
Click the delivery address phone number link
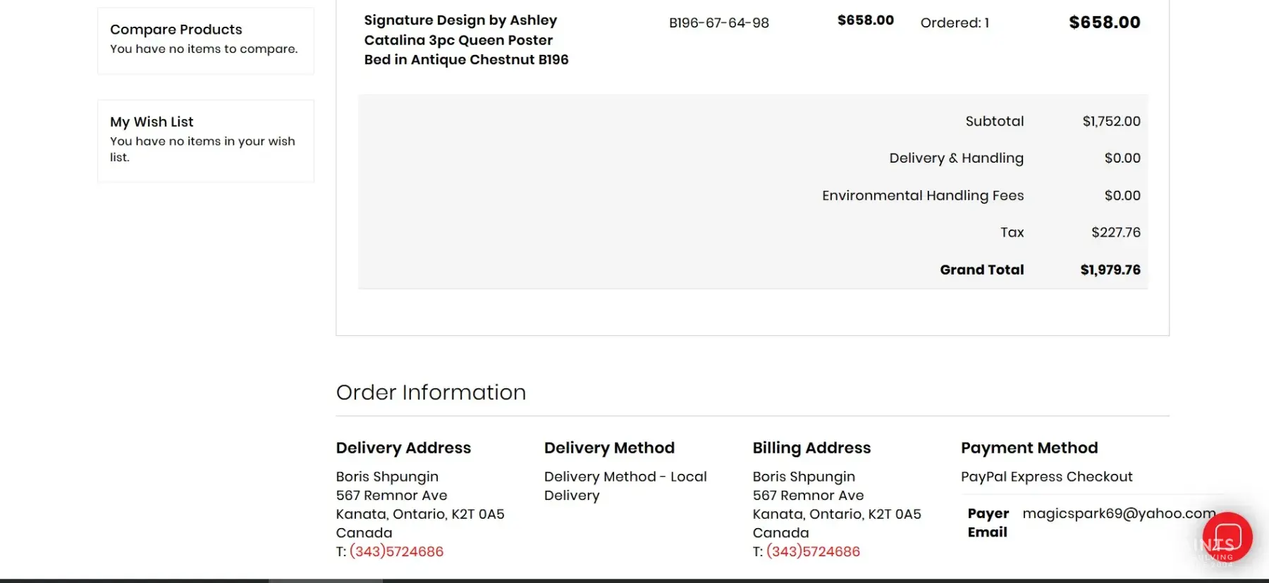point(396,551)
